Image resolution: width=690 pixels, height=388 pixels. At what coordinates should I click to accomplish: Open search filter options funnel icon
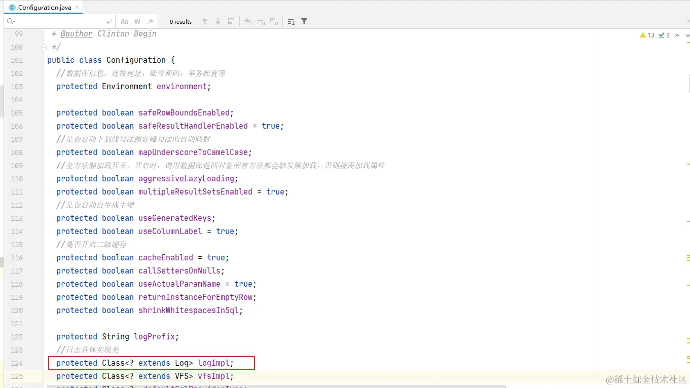(304, 21)
